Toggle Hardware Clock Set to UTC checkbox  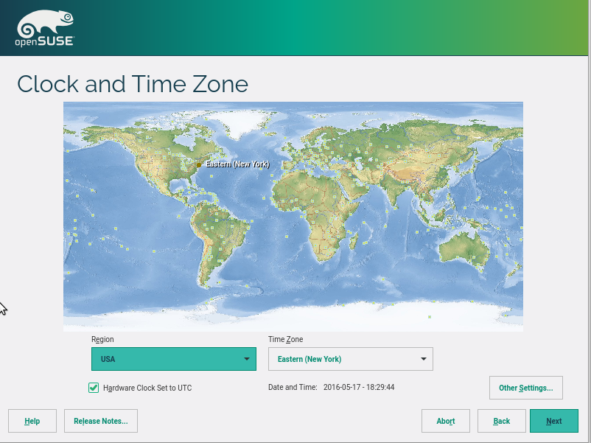(94, 388)
